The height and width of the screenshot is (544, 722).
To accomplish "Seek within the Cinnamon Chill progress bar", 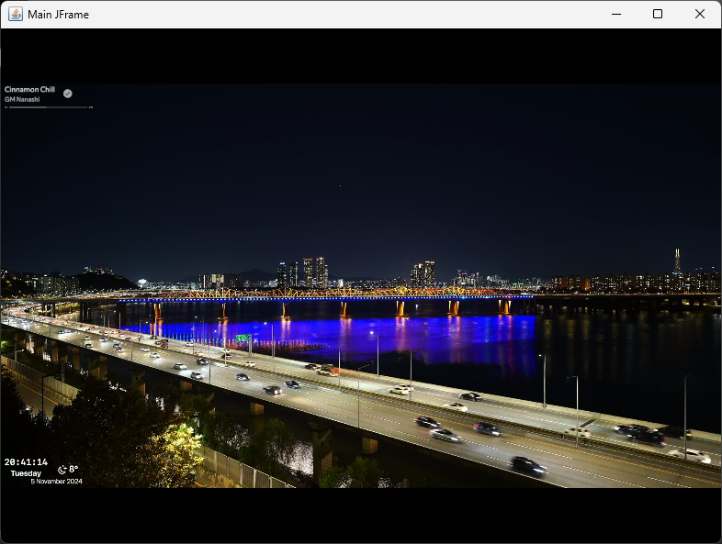I will click(x=48, y=107).
